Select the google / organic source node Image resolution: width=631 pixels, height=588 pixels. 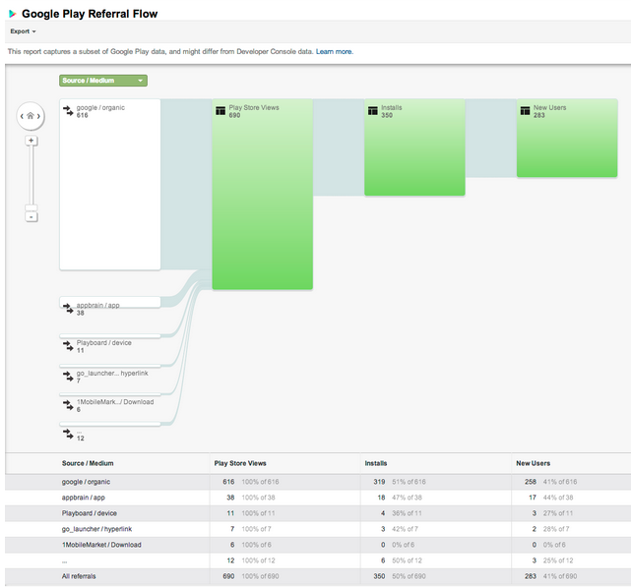[x=110, y=185]
